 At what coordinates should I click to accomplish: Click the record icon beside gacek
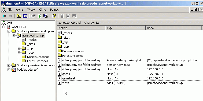click(x=60, y=74)
